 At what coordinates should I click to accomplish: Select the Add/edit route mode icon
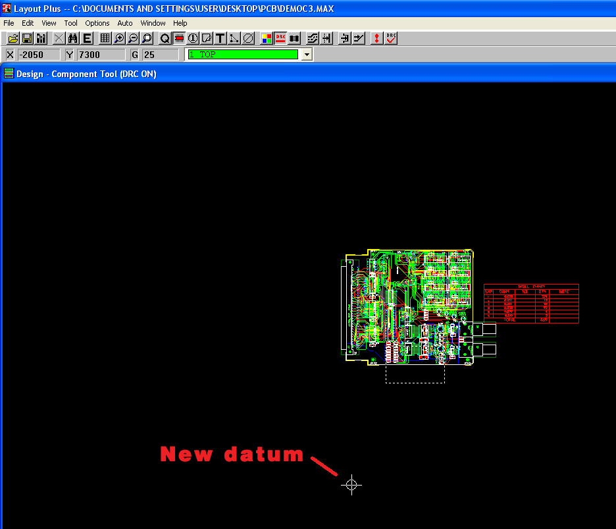(359, 39)
